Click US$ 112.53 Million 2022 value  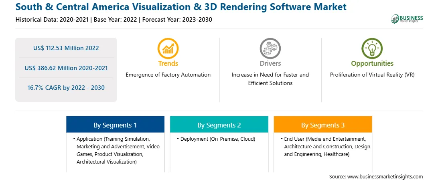pyautogui.click(x=66, y=48)
